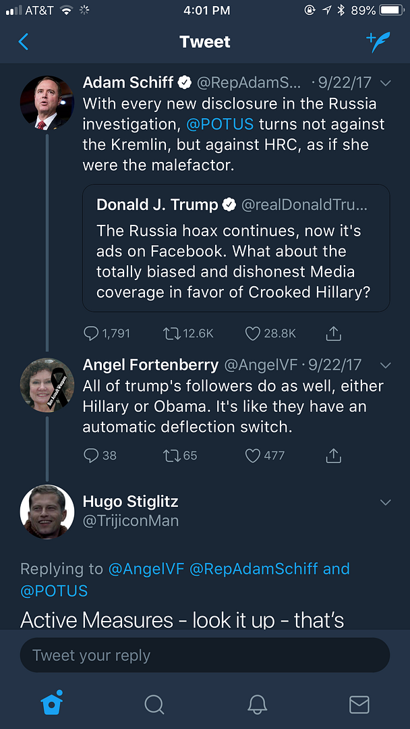Share Adam Schiff's tweet

[333, 333]
